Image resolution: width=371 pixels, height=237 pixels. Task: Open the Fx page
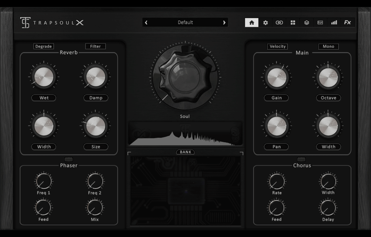tap(348, 23)
